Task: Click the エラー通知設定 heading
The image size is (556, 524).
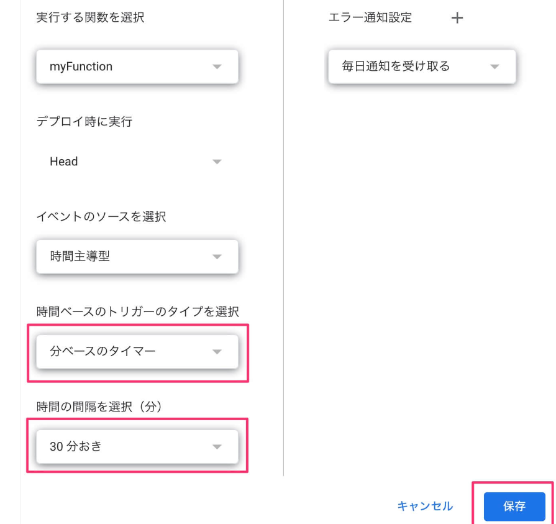Action: coord(370,17)
